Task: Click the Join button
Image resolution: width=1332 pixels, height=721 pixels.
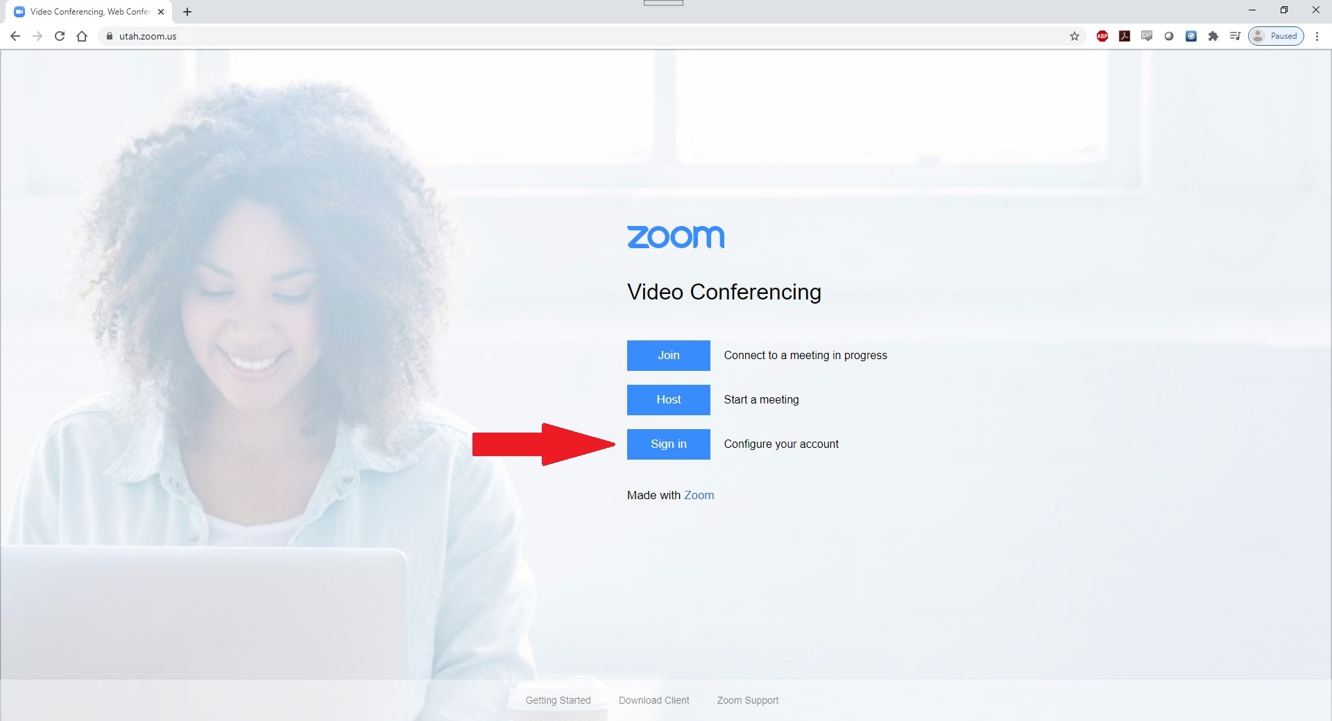Action: pos(668,355)
